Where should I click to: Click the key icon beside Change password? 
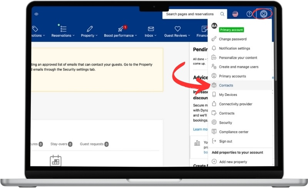(214, 39)
